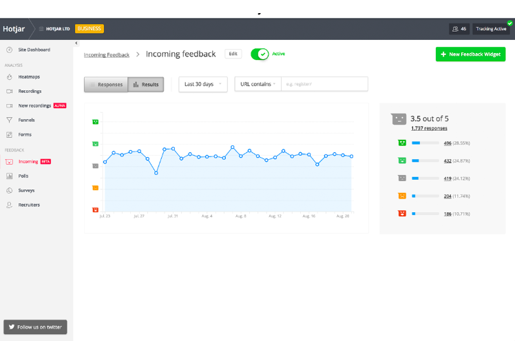This screenshot has width=515, height=341.
Task: Collapse the left sidebar with the arrow
Action: [x=76, y=43]
